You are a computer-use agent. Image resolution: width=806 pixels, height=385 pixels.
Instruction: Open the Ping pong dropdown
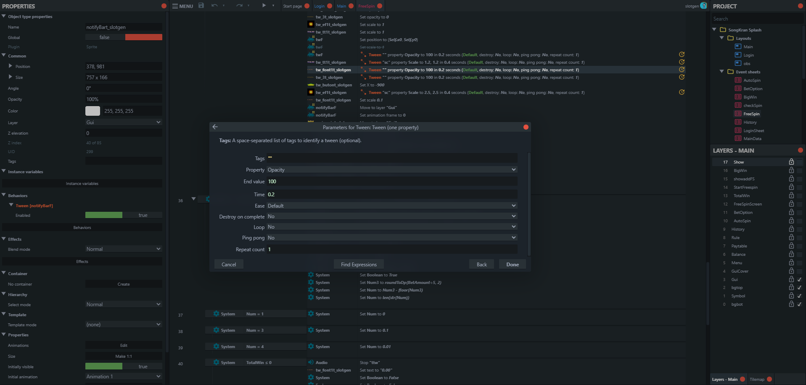point(392,238)
